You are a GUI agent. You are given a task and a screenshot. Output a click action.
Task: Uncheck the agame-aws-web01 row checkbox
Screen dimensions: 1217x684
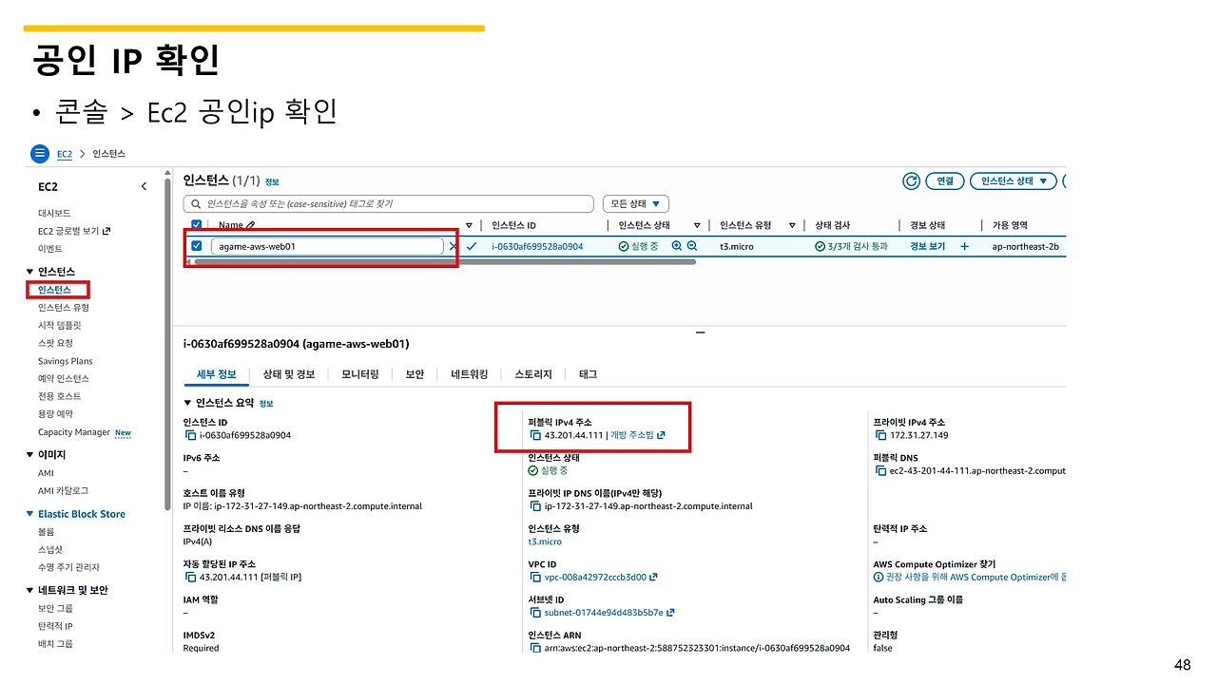point(197,246)
